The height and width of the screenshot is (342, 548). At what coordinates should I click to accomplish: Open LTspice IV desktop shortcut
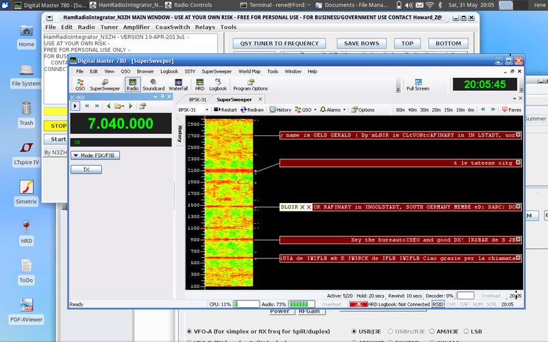point(26,153)
